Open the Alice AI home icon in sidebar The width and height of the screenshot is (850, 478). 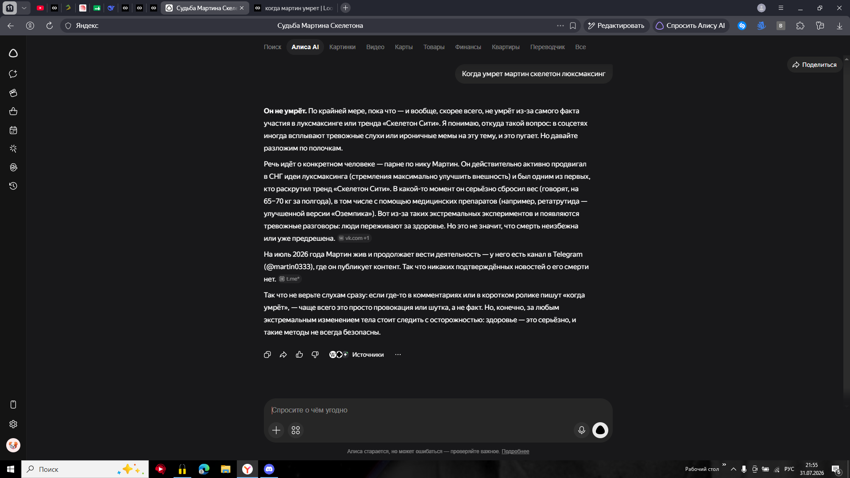pos(13,54)
